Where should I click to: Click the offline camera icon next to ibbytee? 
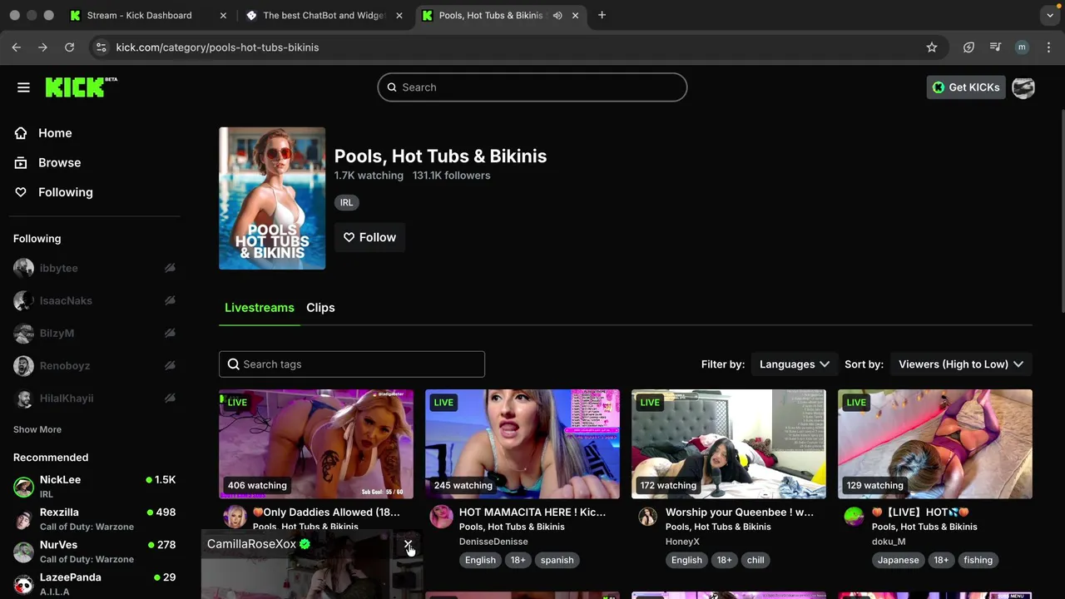tap(170, 268)
